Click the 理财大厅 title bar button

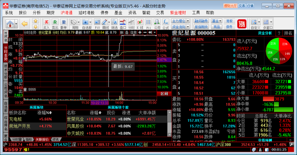[230, 6]
